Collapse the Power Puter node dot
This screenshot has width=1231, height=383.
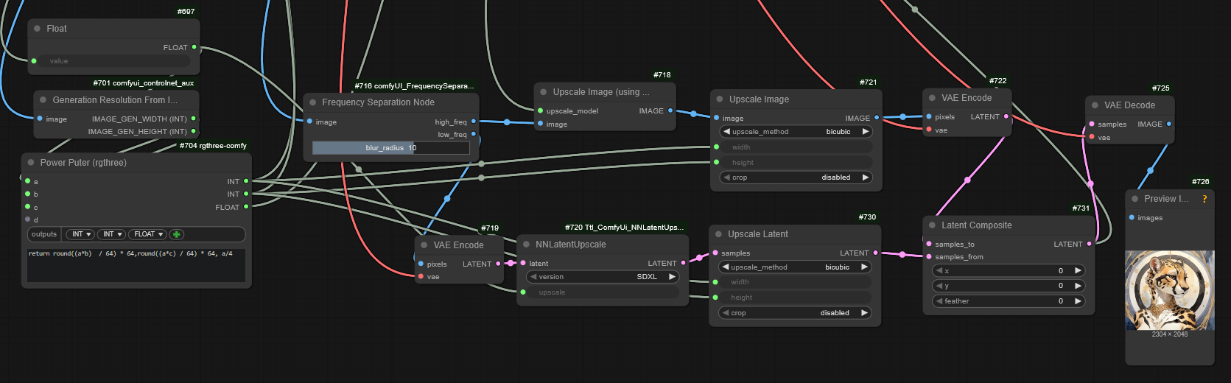click(31, 163)
